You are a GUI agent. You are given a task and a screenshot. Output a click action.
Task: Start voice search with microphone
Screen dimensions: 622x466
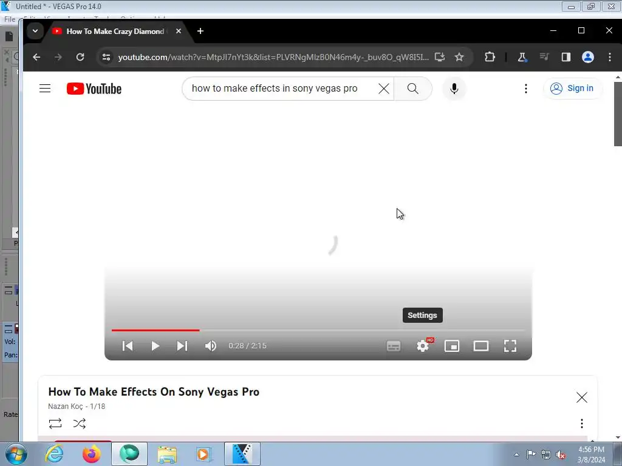pos(454,89)
